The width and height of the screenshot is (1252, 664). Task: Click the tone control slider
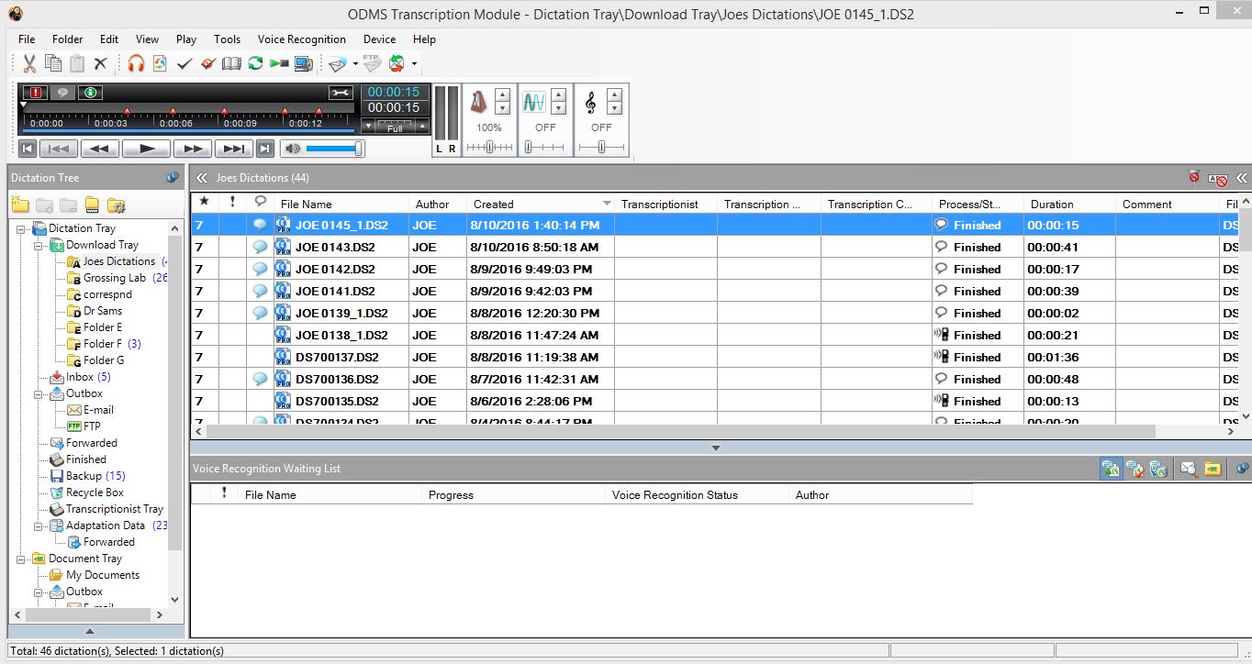pyautogui.click(x=601, y=147)
